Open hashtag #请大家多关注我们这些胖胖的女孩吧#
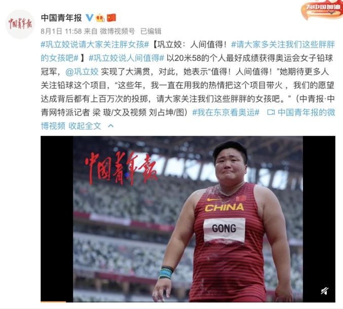The width and height of the screenshot is (343, 309). coord(188,51)
